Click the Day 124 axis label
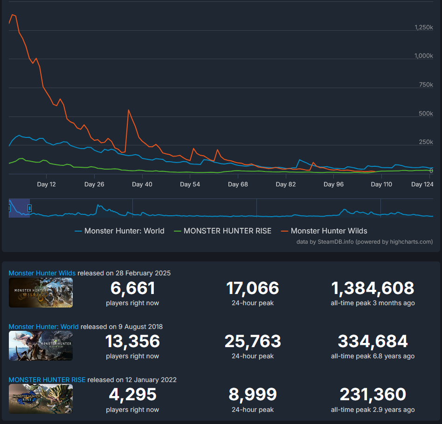442x424 pixels. (422, 184)
